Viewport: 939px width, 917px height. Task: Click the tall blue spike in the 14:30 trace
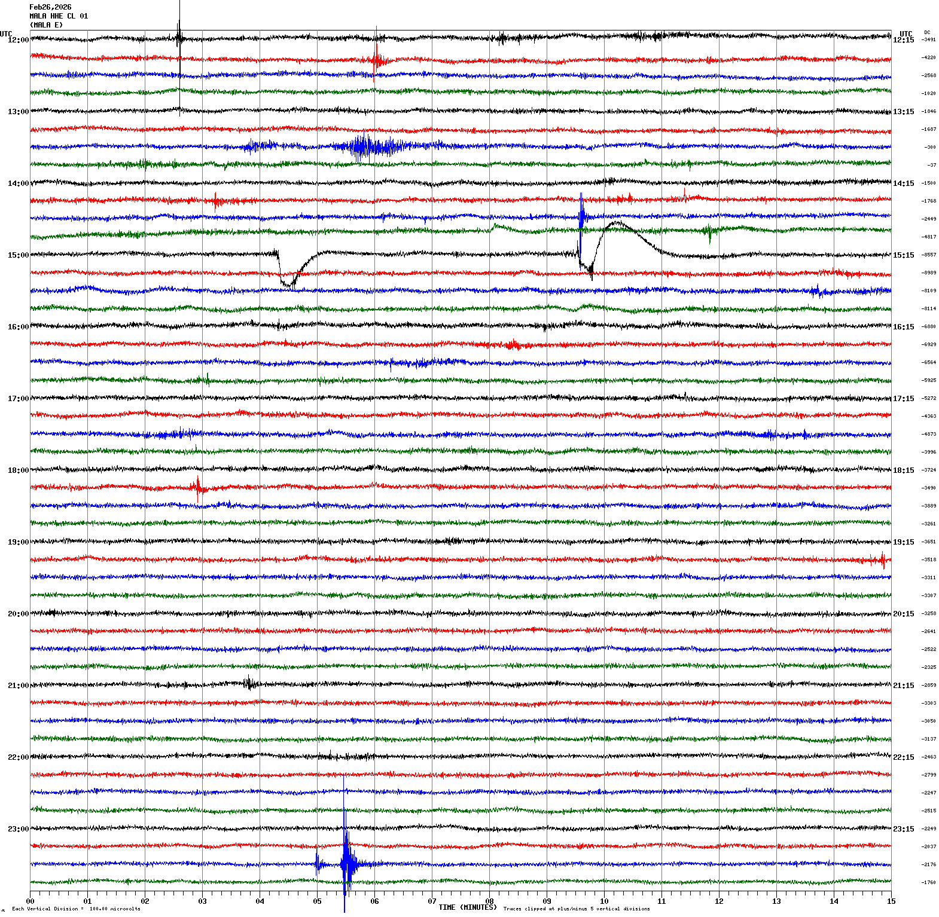point(582,212)
